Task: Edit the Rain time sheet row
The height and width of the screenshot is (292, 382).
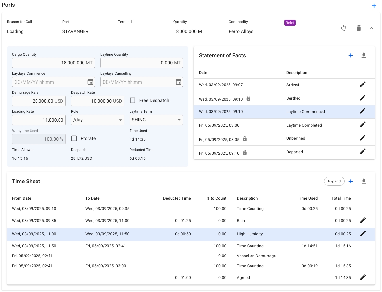Action: 363,220
